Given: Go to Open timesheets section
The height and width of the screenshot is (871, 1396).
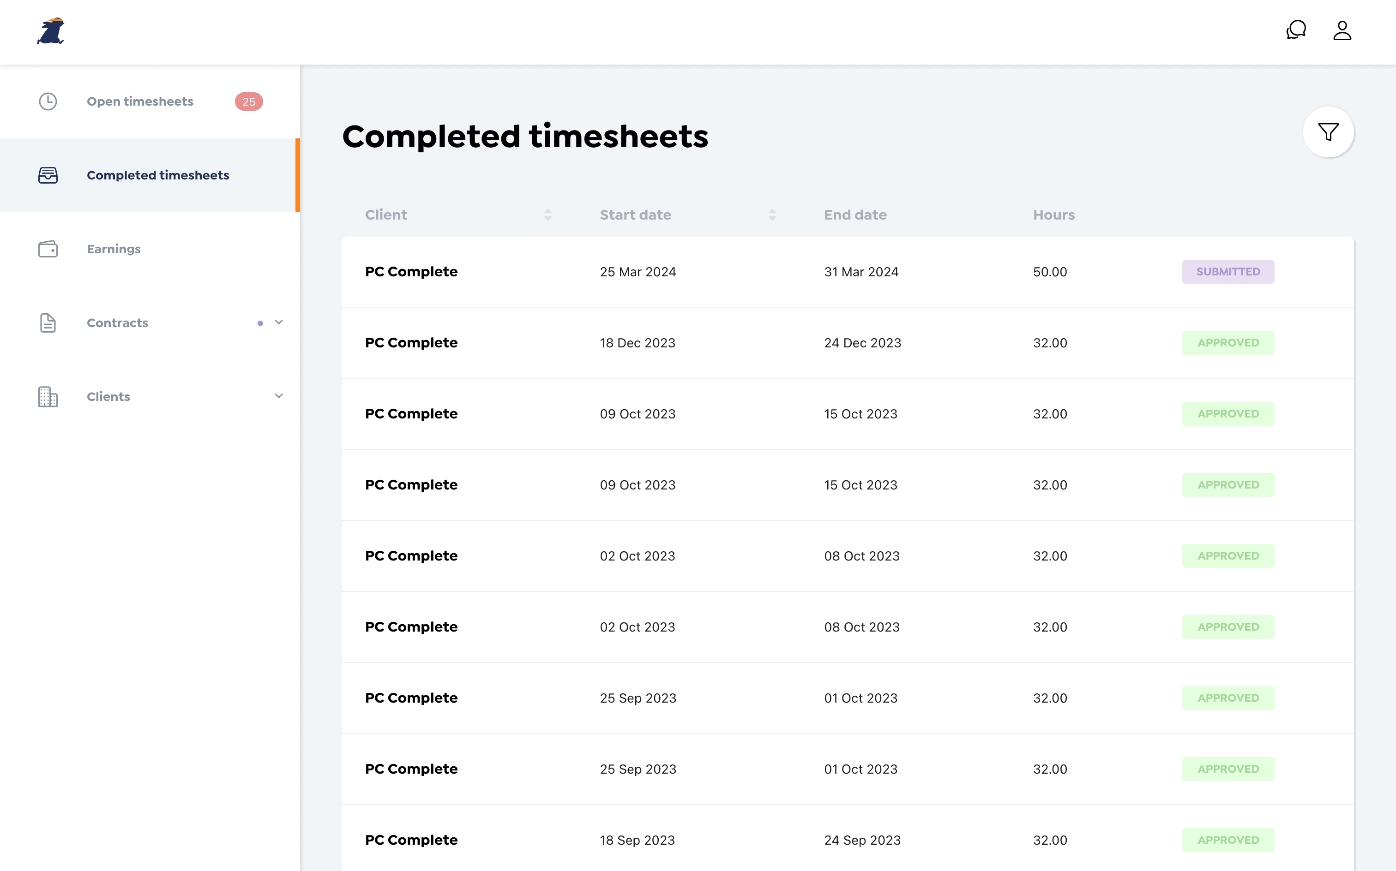Looking at the screenshot, I should [140, 101].
